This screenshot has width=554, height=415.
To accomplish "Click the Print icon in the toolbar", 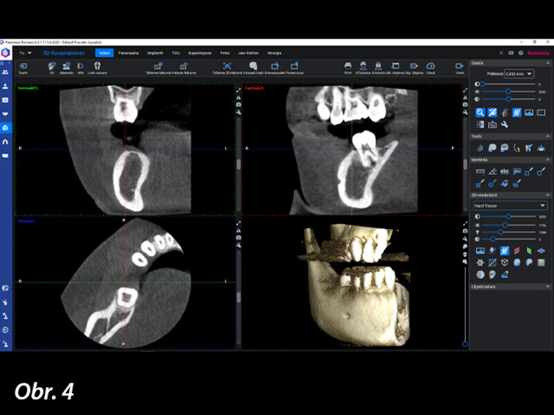I will 348,66.
